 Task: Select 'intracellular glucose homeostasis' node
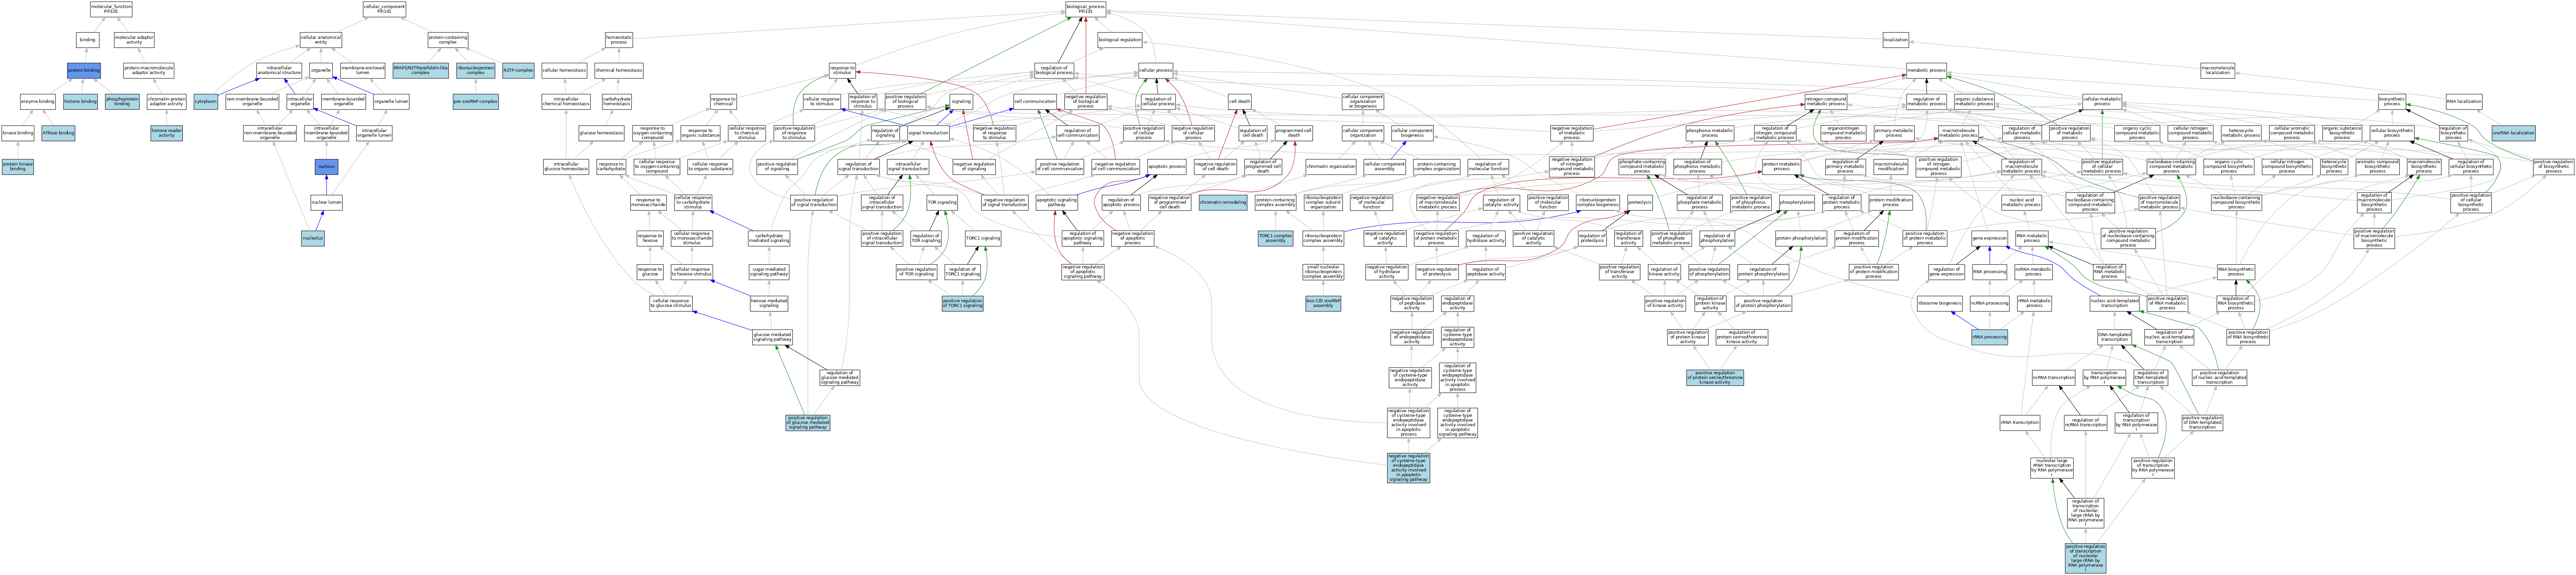(566, 167)
